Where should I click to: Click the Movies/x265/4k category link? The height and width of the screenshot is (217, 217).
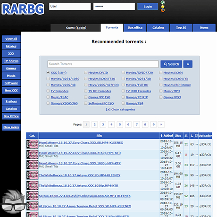(x=63, y=85)
